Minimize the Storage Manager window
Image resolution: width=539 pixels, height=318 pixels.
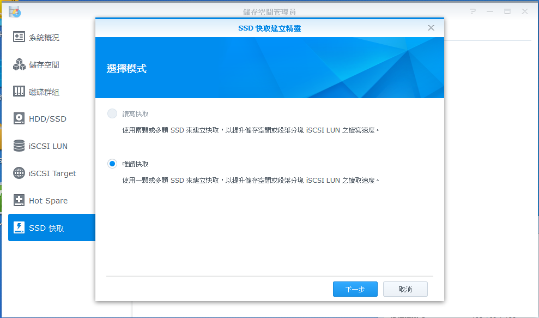tap(490, 11)
